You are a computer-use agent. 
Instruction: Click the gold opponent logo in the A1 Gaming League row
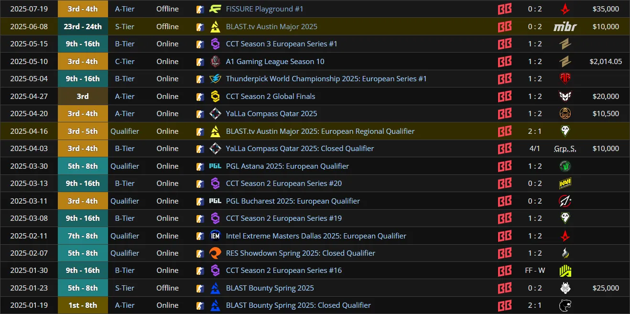[x=565, y=61]
